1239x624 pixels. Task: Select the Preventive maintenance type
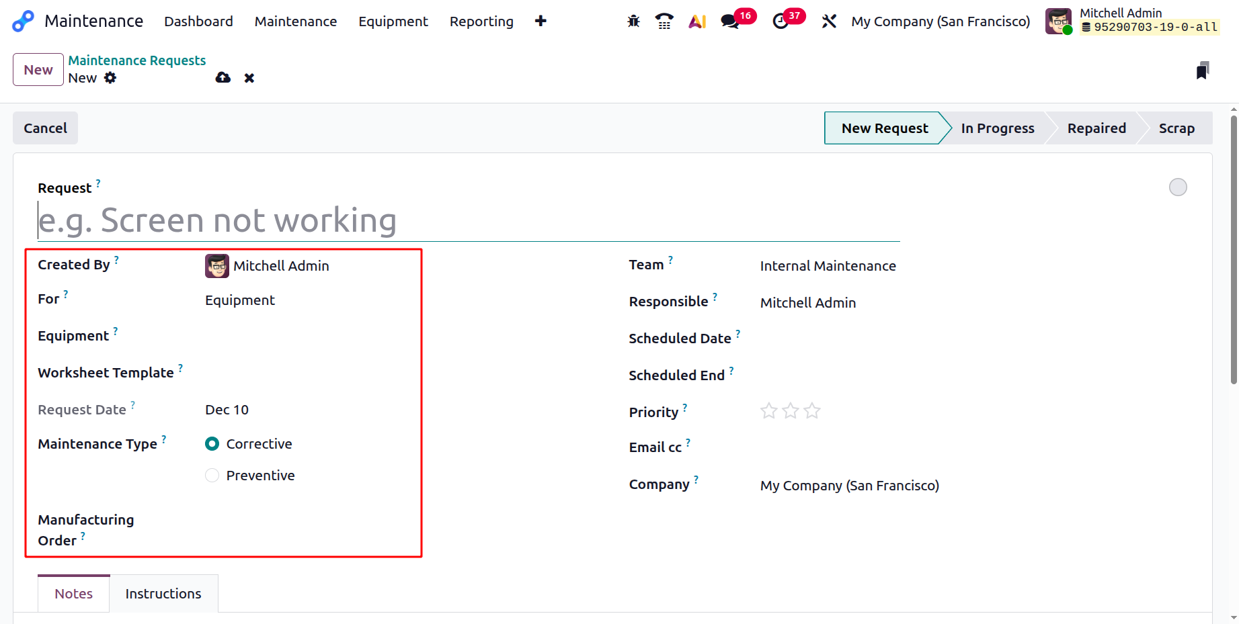(x=212, y=476)
